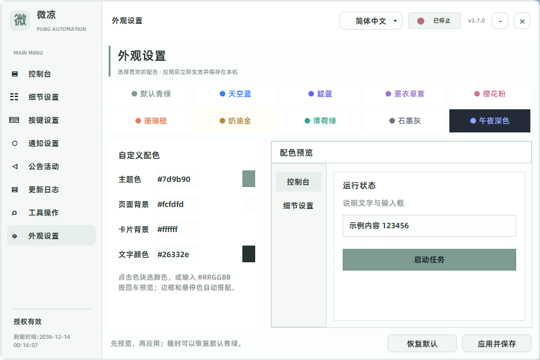Open the 简体中文 language dropdown

pos(370,21)
